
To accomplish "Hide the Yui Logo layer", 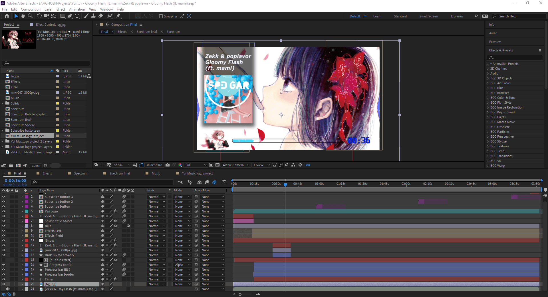I will (4, 211).
